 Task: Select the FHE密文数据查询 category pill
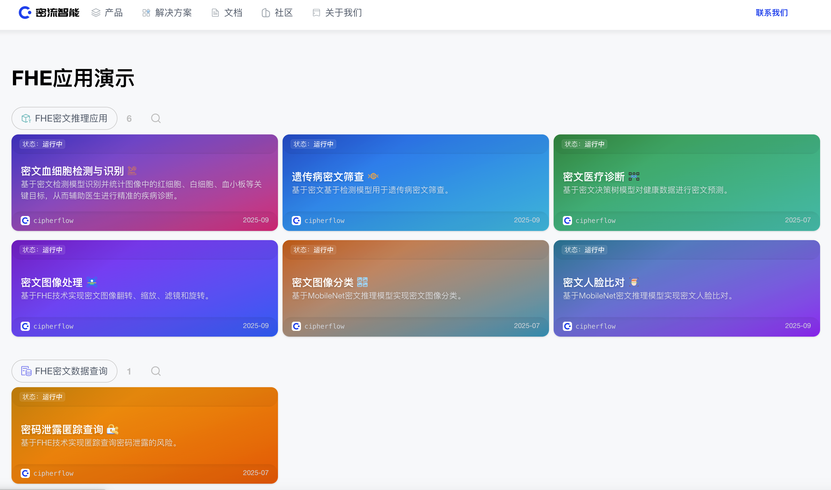(x=64, y=371)
